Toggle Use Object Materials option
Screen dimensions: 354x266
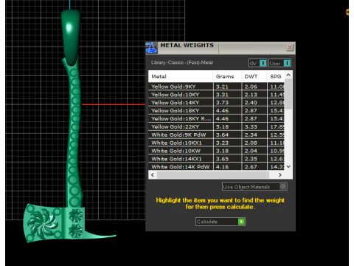pyautogui.click(x=254, y=187)
